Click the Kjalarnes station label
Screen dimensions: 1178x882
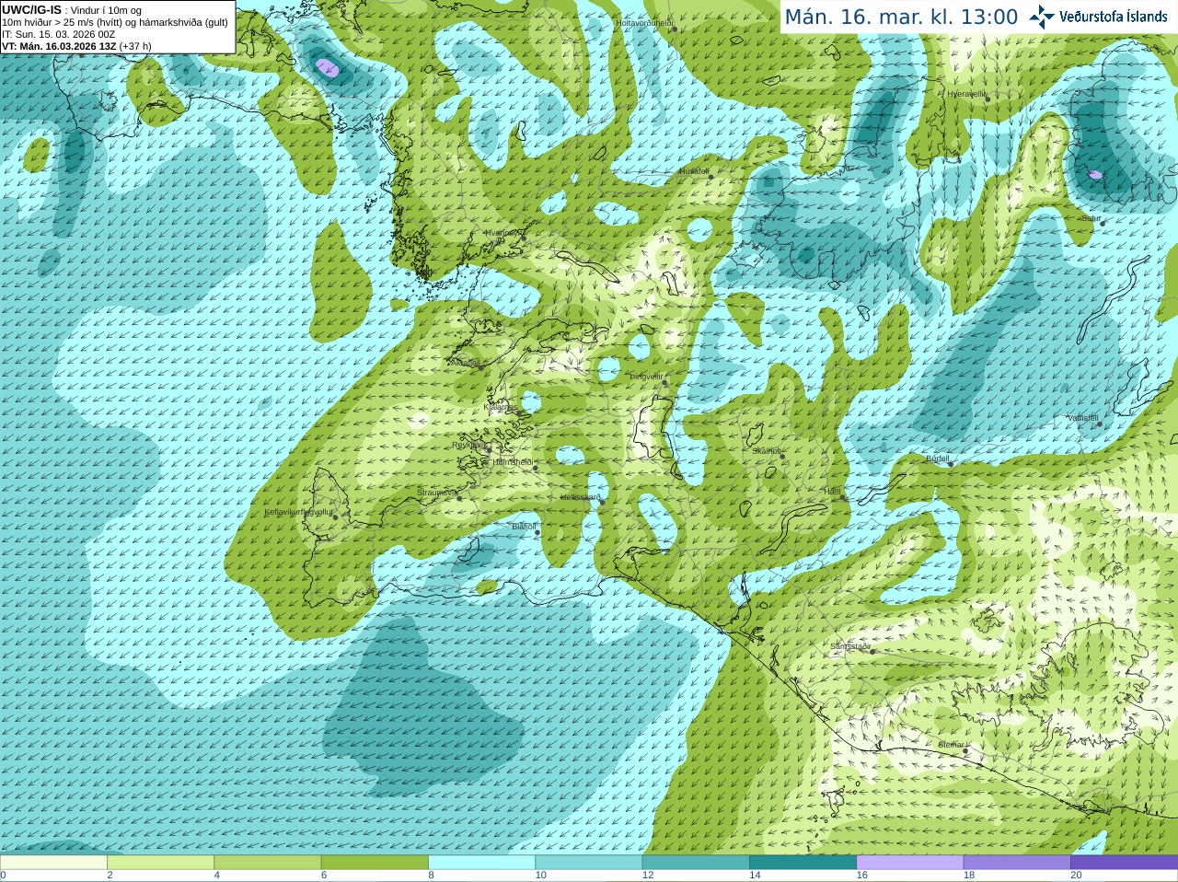point(501,406)
